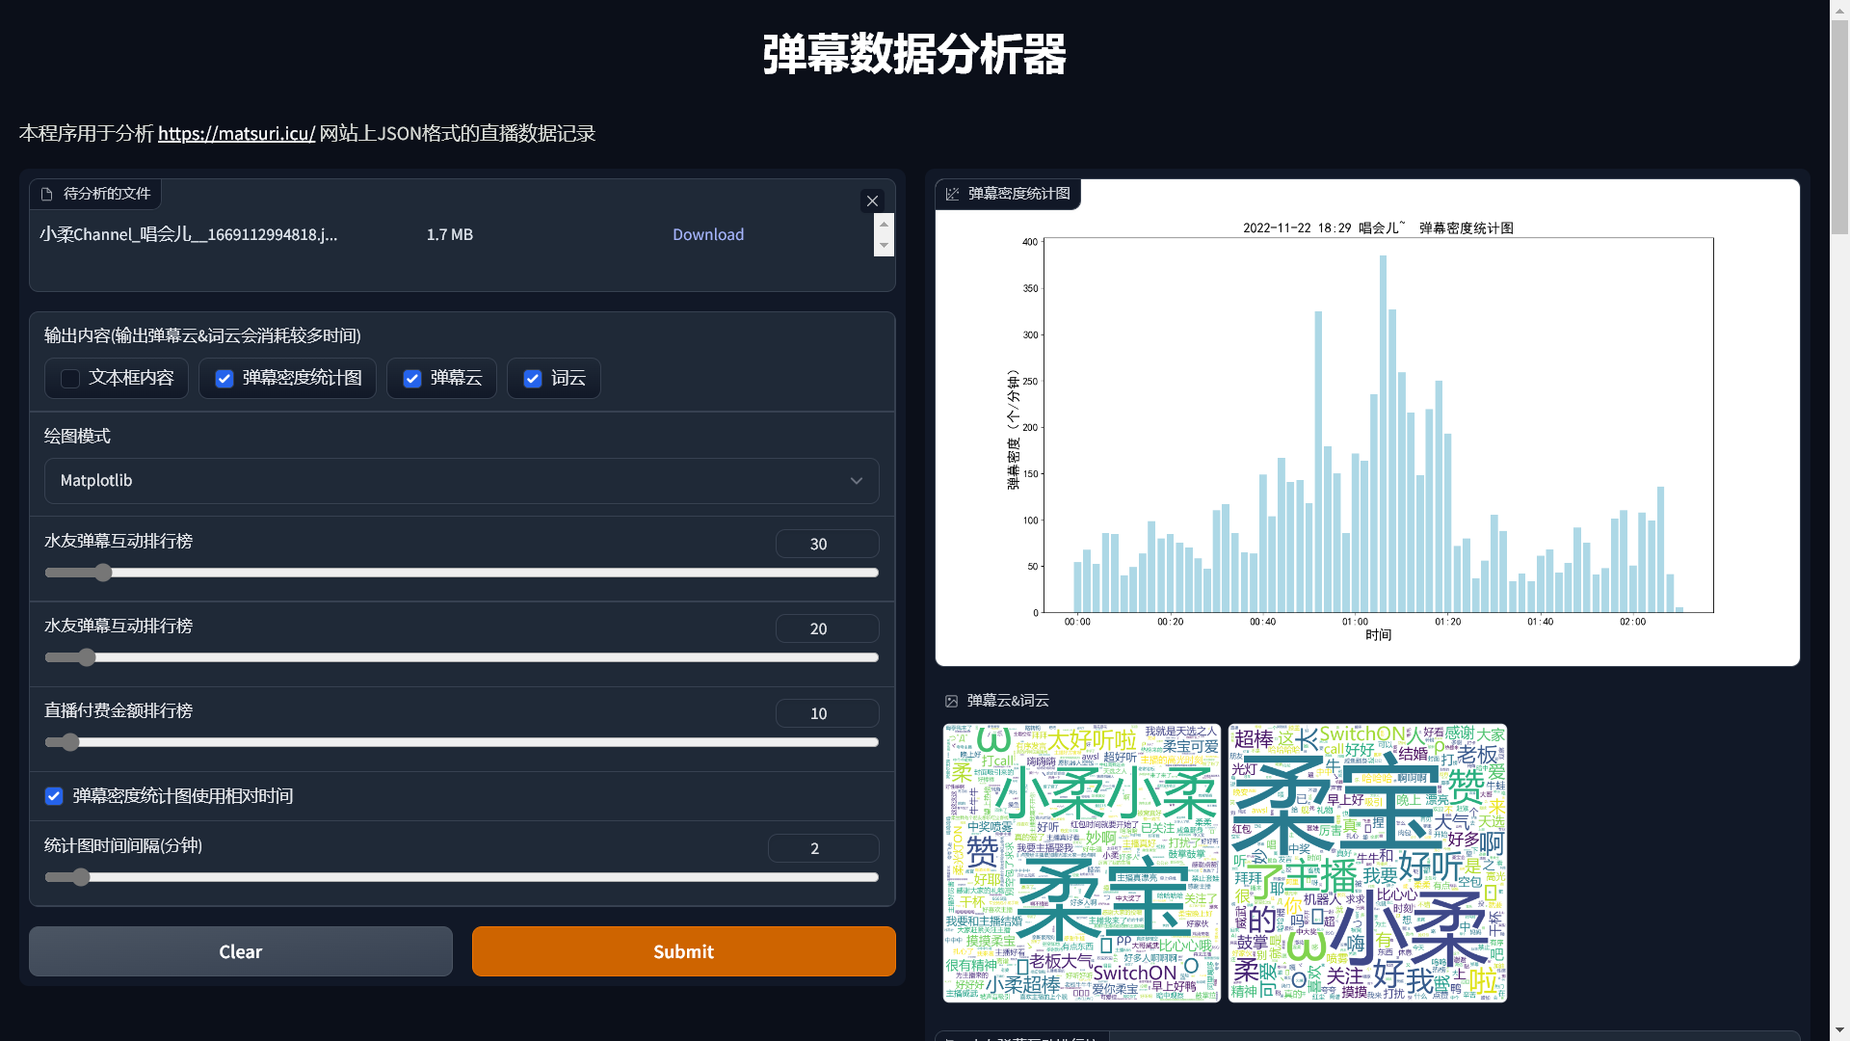1850x1041 pixels.
Task: Click the chevron arrow in the drawing mode selector
Action: 856,480
